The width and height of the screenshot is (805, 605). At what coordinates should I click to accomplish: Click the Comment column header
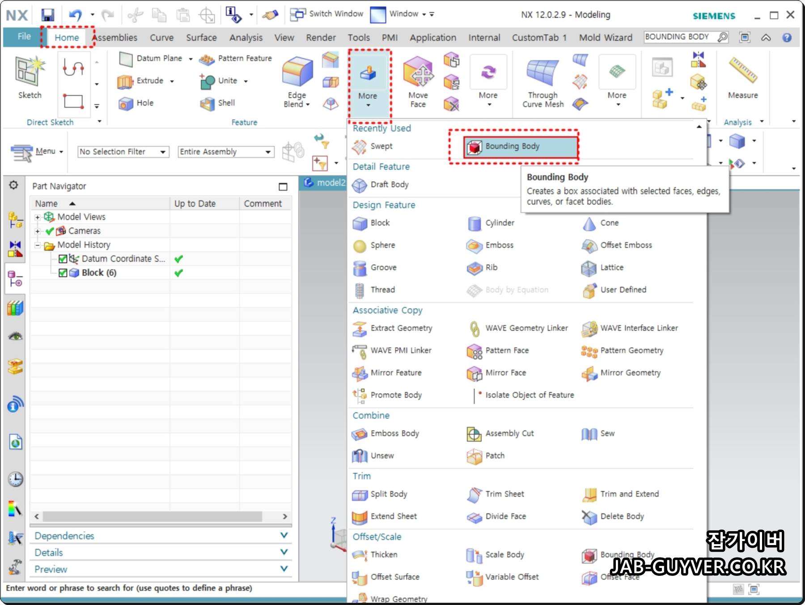265,204
